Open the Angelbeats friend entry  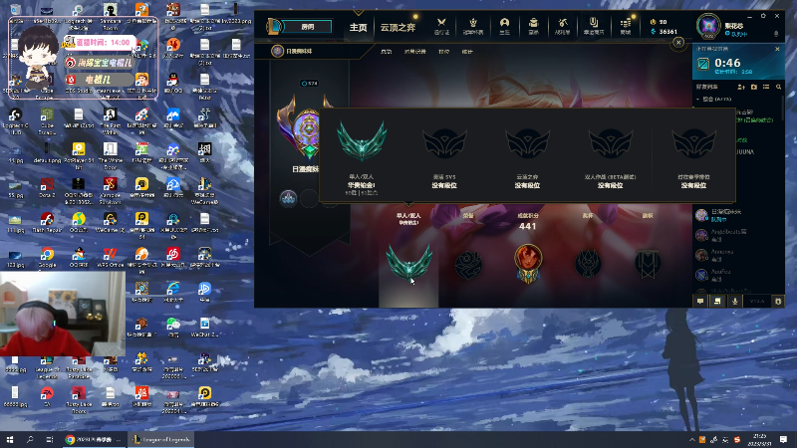click(x=738, y=235)
